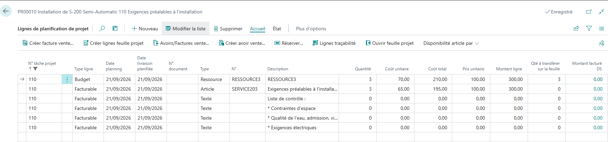Click the Enregistré saved indicator
The width and height of the screenshot is (608, 142).
point(558,12)
